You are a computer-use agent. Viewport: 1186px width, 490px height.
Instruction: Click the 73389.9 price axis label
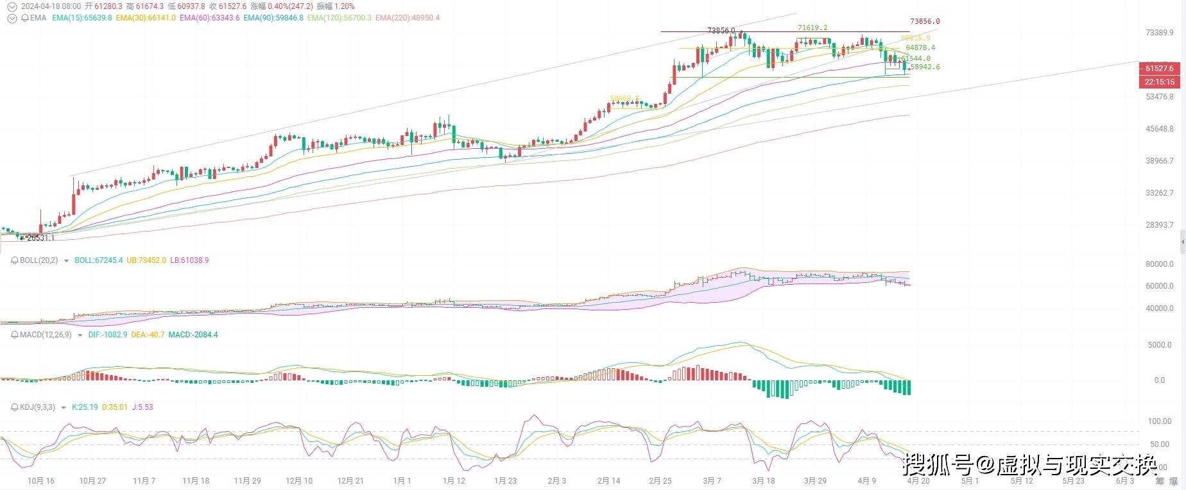tap(1159, 32)
